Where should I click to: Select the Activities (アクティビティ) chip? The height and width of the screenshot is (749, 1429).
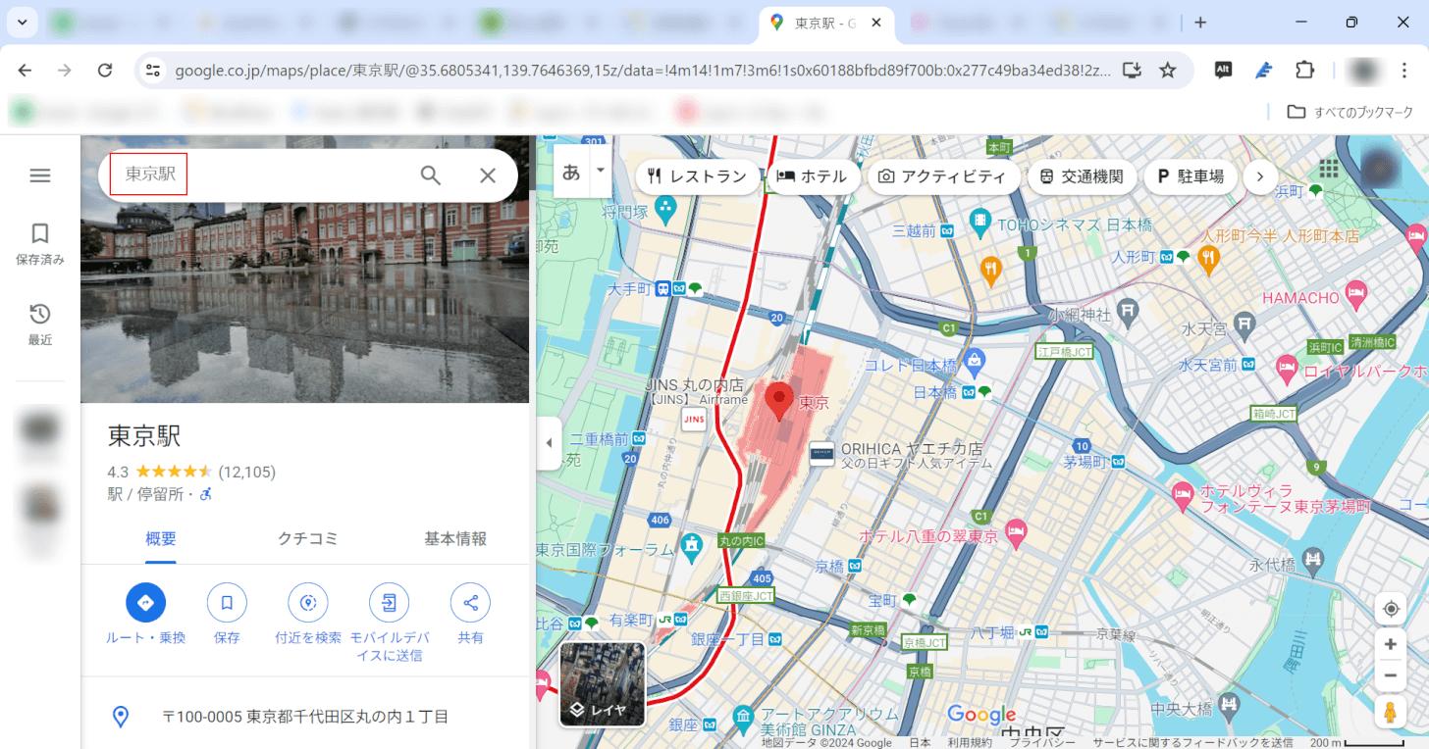pos(942,176)
